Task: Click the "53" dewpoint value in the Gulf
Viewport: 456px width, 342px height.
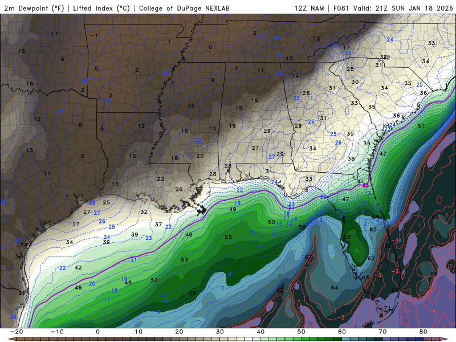Action: tap(184, 260)
